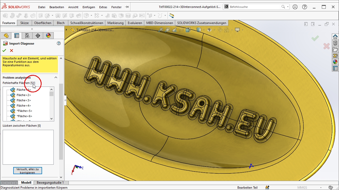Switch to Skizze ribbon tab
The width and height of the screenshot is (339, 190).
(24, 23)
